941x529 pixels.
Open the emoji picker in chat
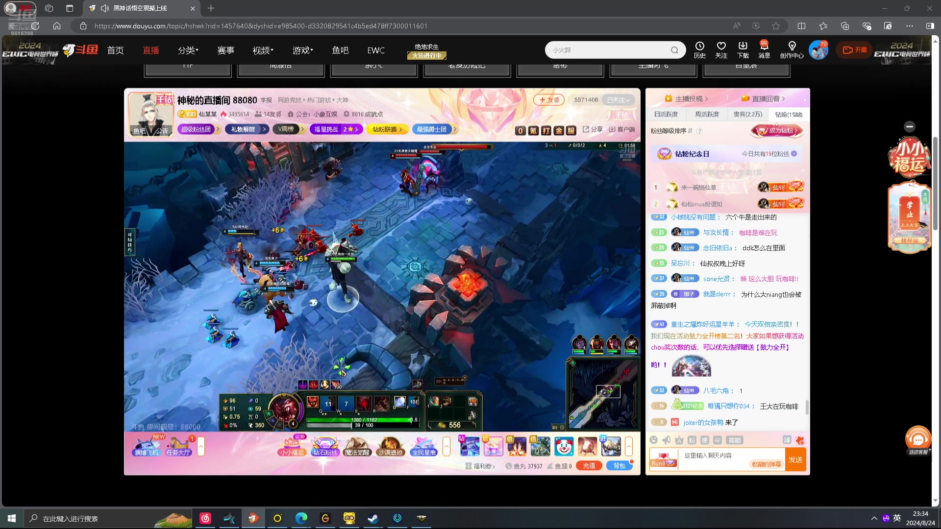tap(653, 440)
